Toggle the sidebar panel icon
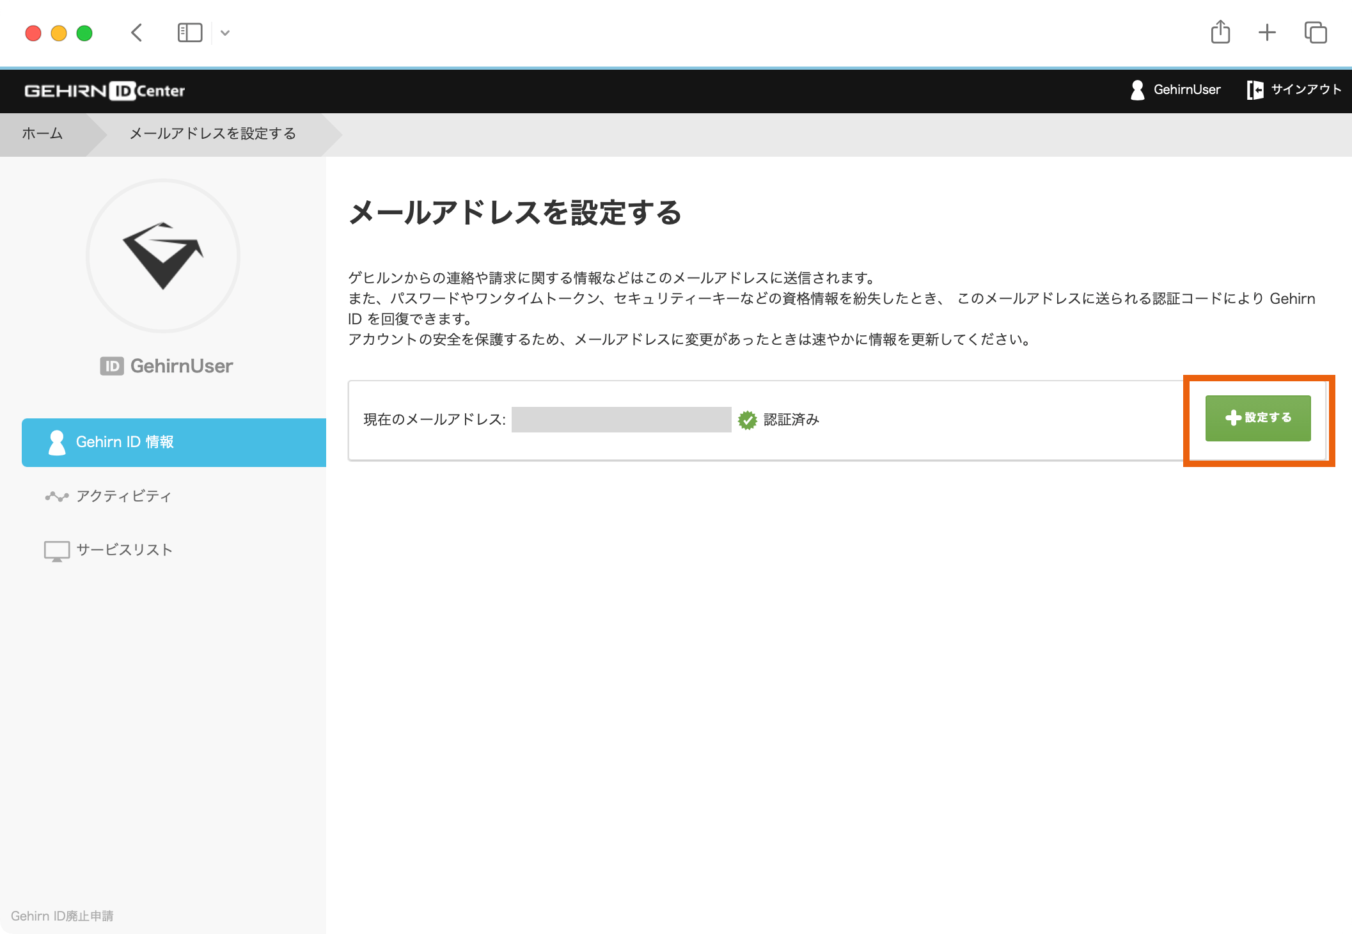The width and height of the screenshot is (1352, 934). pos(189,33)
